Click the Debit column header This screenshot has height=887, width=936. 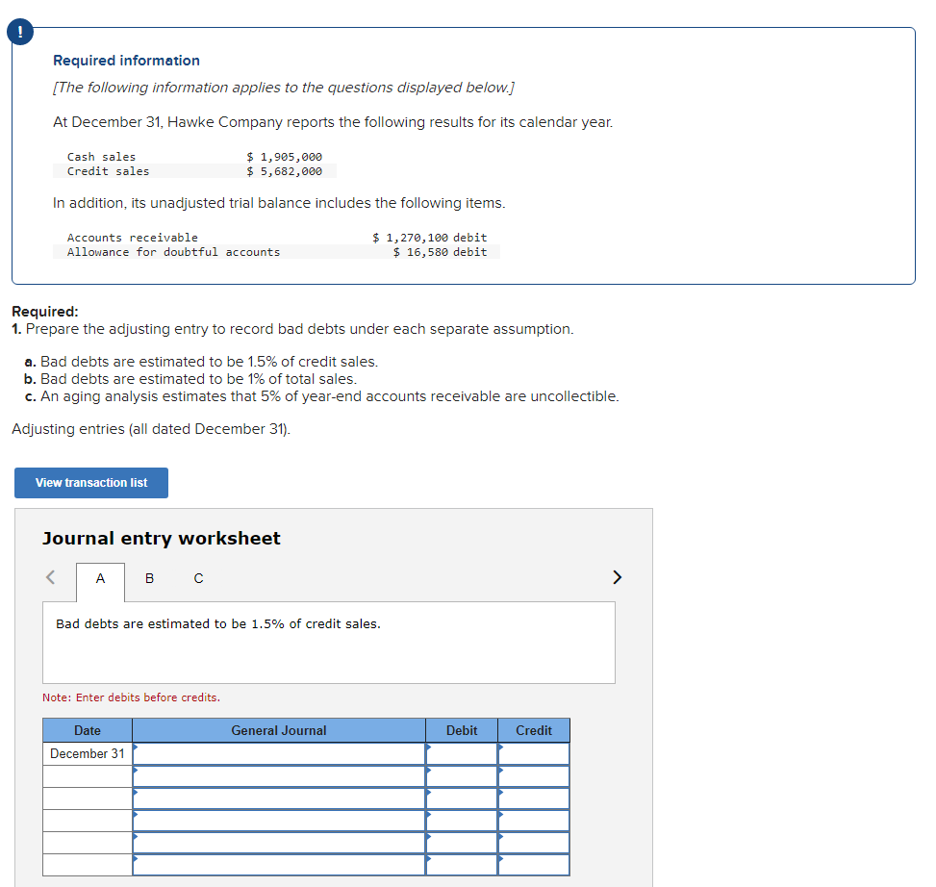pyautogui.click(x=462, y=730)
